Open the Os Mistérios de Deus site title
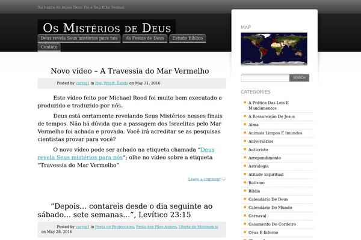 coord(107,28)
